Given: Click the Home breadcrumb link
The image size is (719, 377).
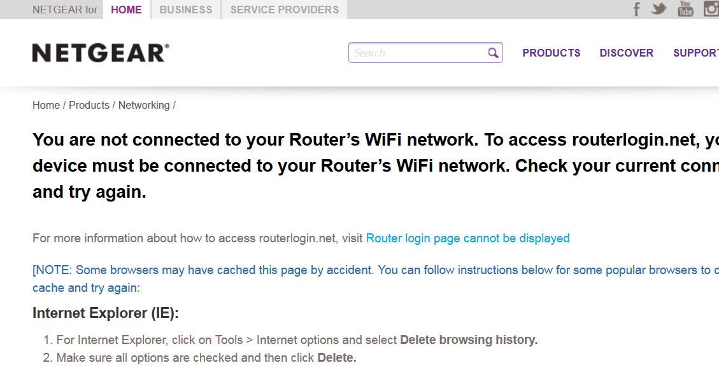Looking at the screenshot, I should coord(46,105).
